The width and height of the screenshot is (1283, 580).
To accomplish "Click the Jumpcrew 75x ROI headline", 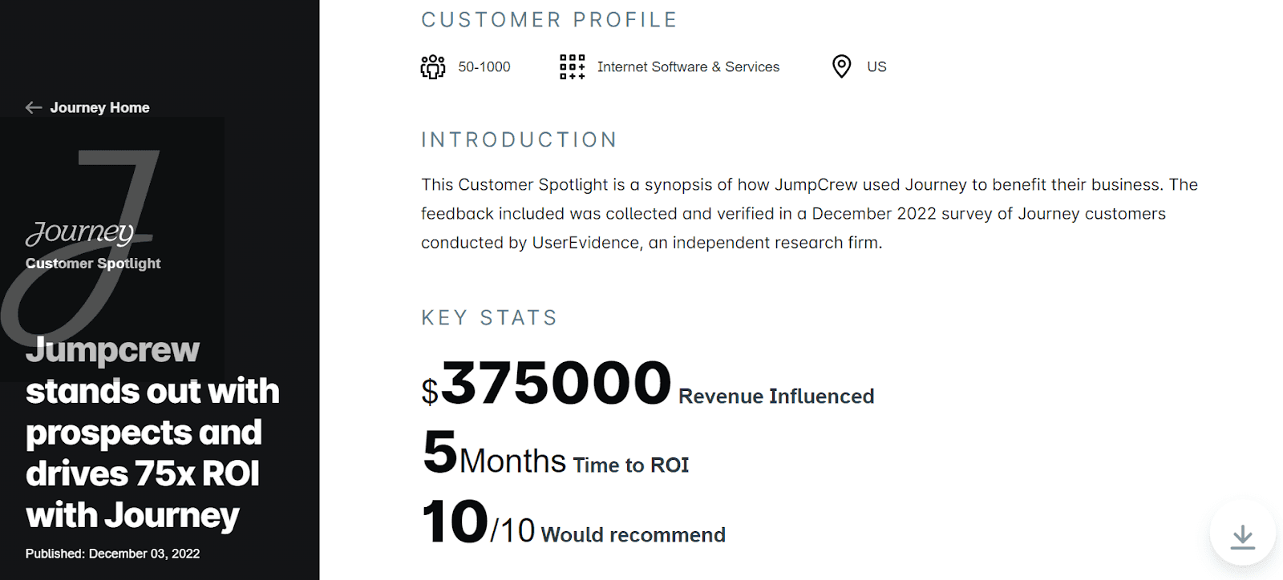I will click(152, 433).
